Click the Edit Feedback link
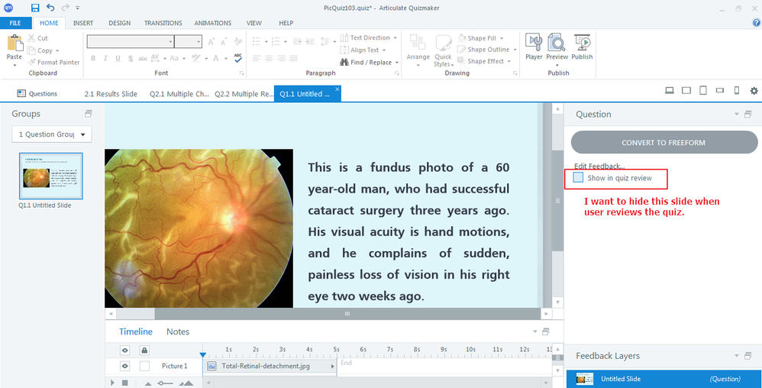762x388 pixels. (x=599, y=166)
